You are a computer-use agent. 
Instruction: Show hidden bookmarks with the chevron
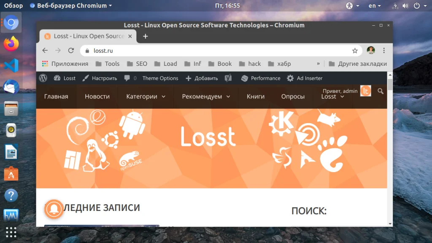[x=318, y=64]
